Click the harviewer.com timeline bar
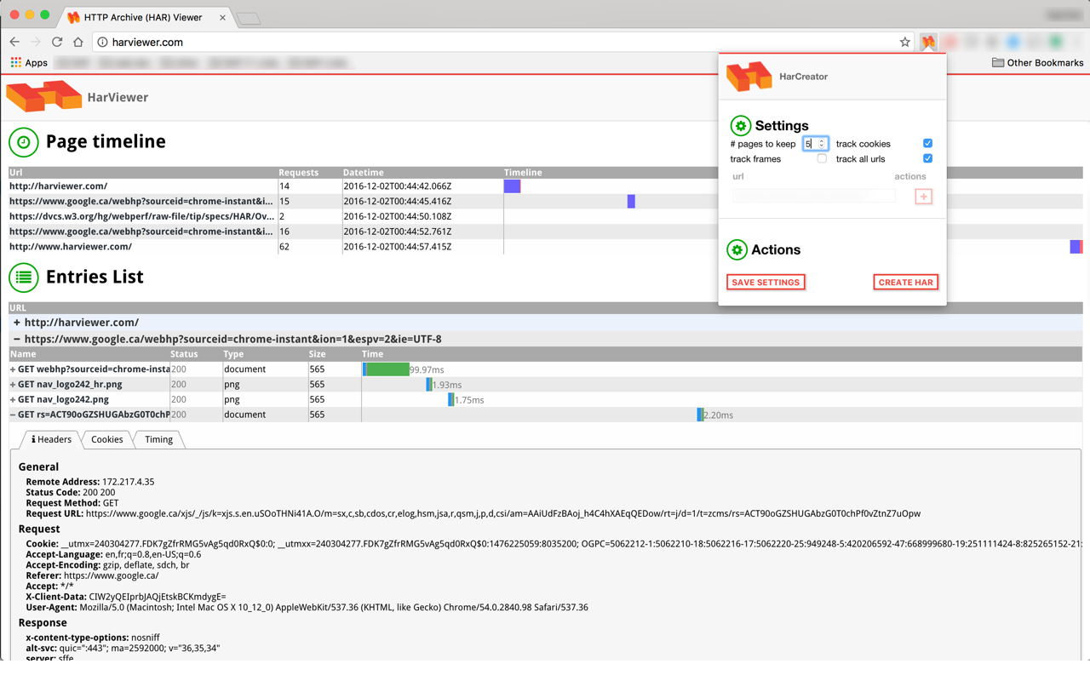This screenshot has width=1090, height=681. [512, 186]
